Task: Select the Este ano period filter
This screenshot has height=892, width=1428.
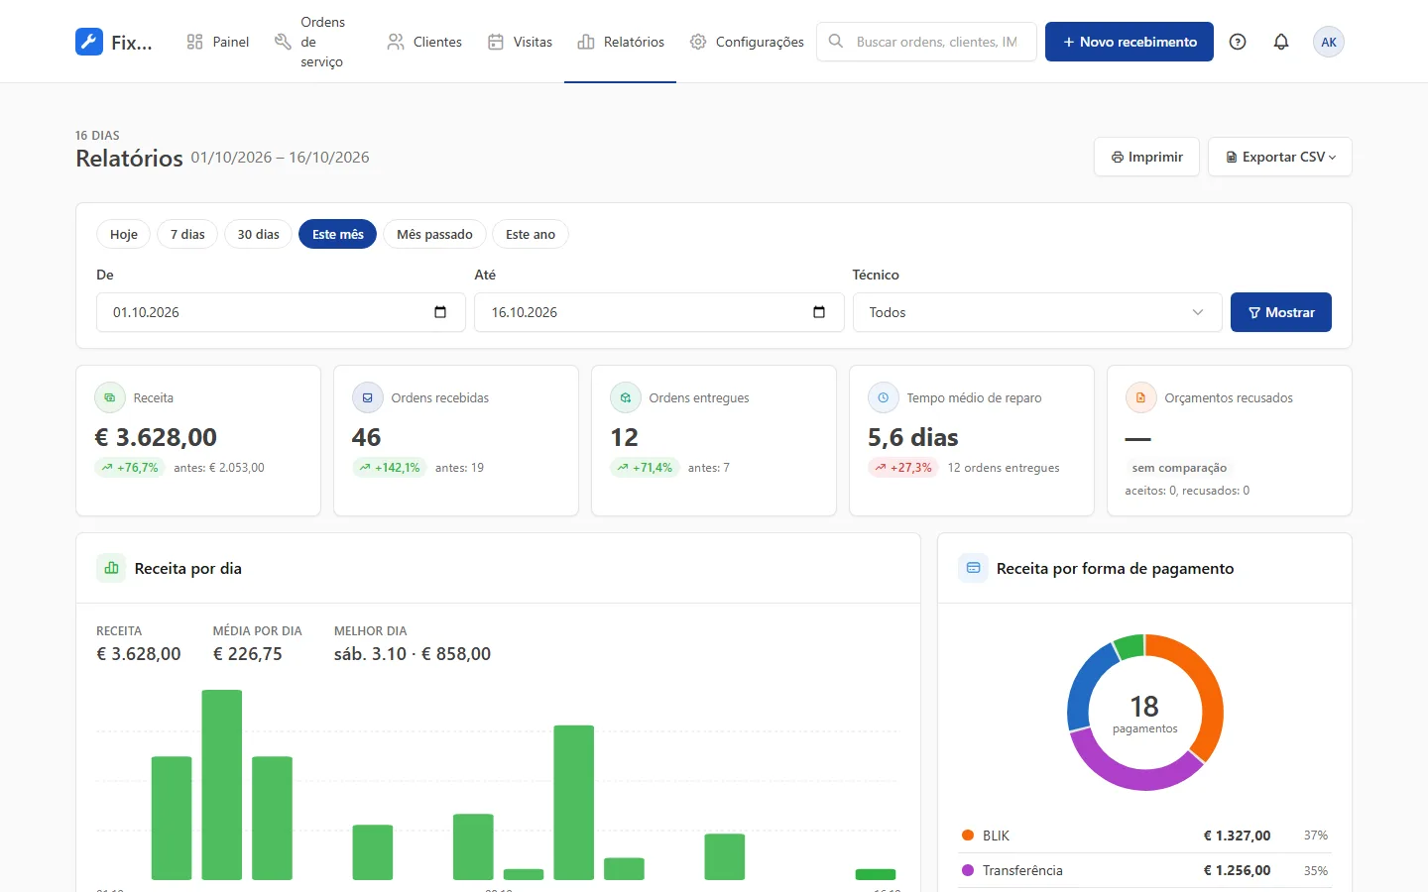Action: point(531,234)
